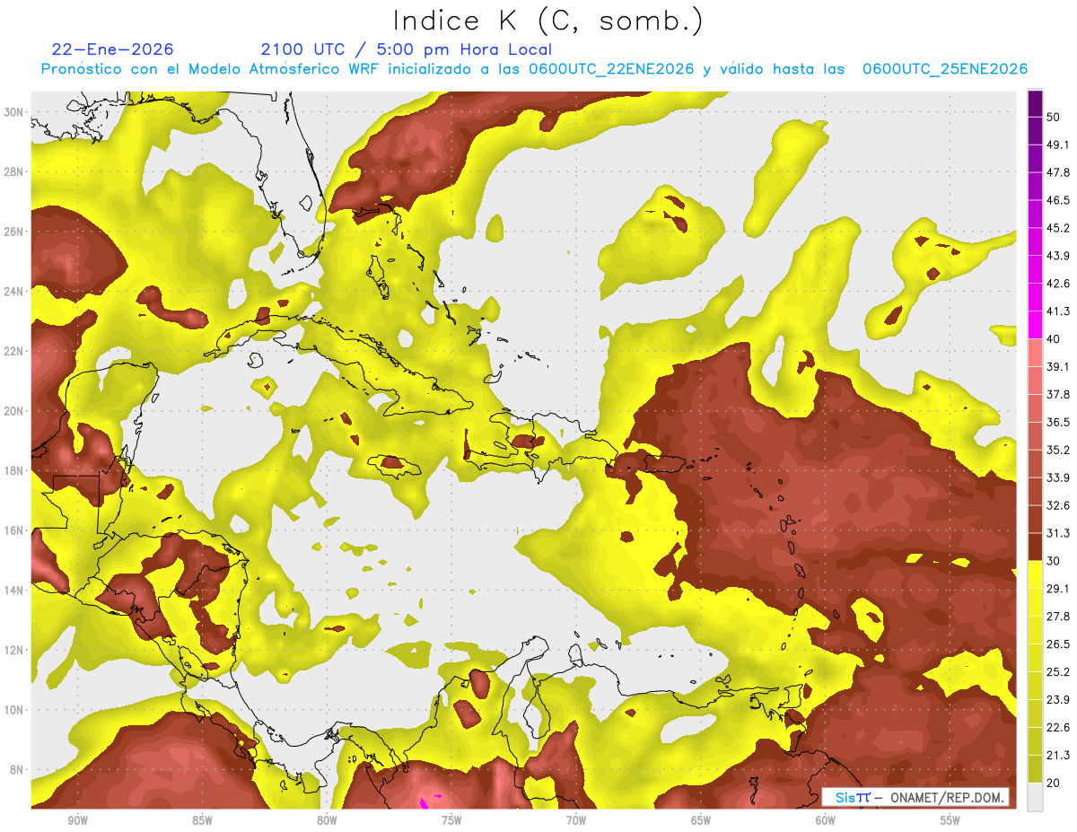Click the "Indice K (C, somb.)" map title

click(547, 21)
